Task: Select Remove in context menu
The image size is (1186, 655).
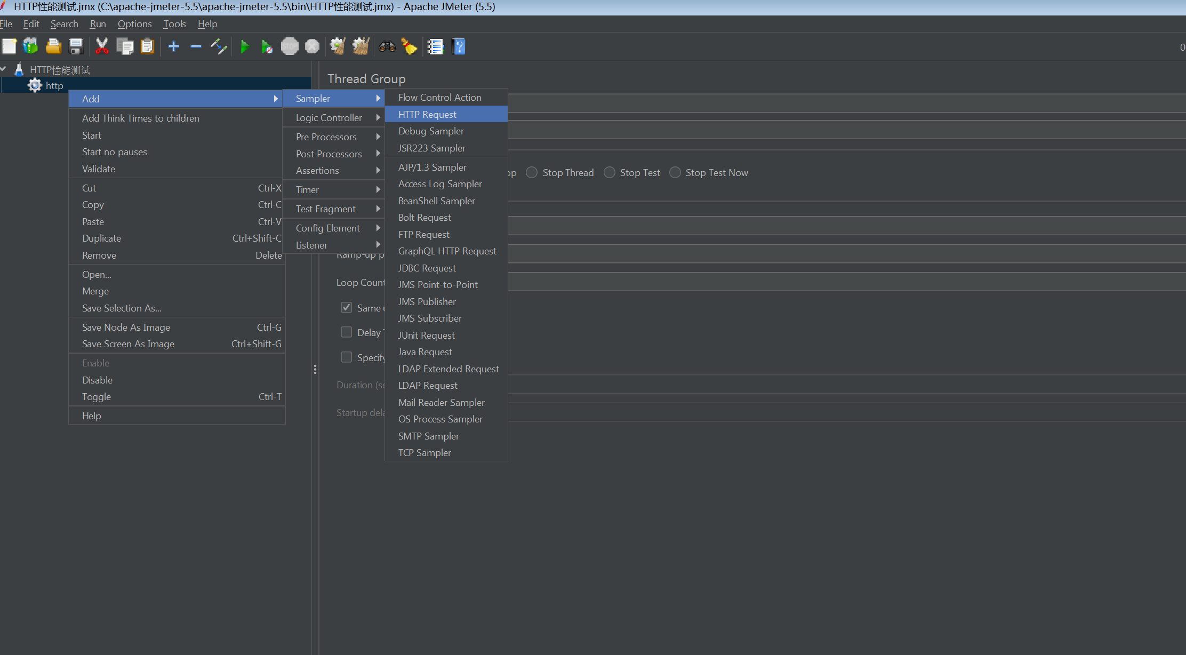Action: tap(177, 255)
